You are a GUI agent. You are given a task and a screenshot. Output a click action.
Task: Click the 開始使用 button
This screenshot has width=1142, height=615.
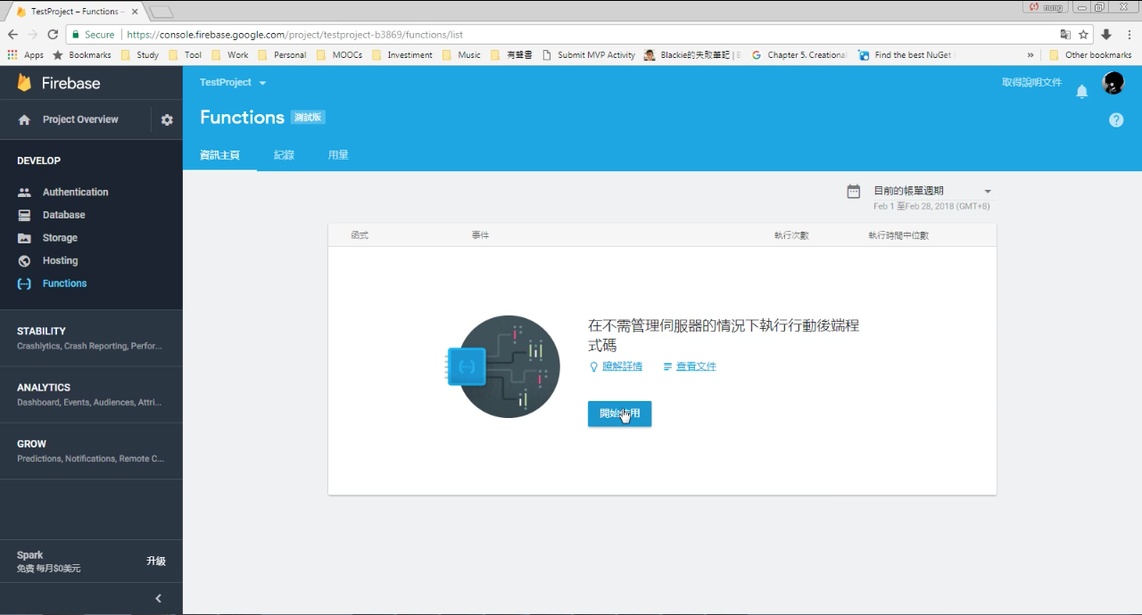pos(619,414)
